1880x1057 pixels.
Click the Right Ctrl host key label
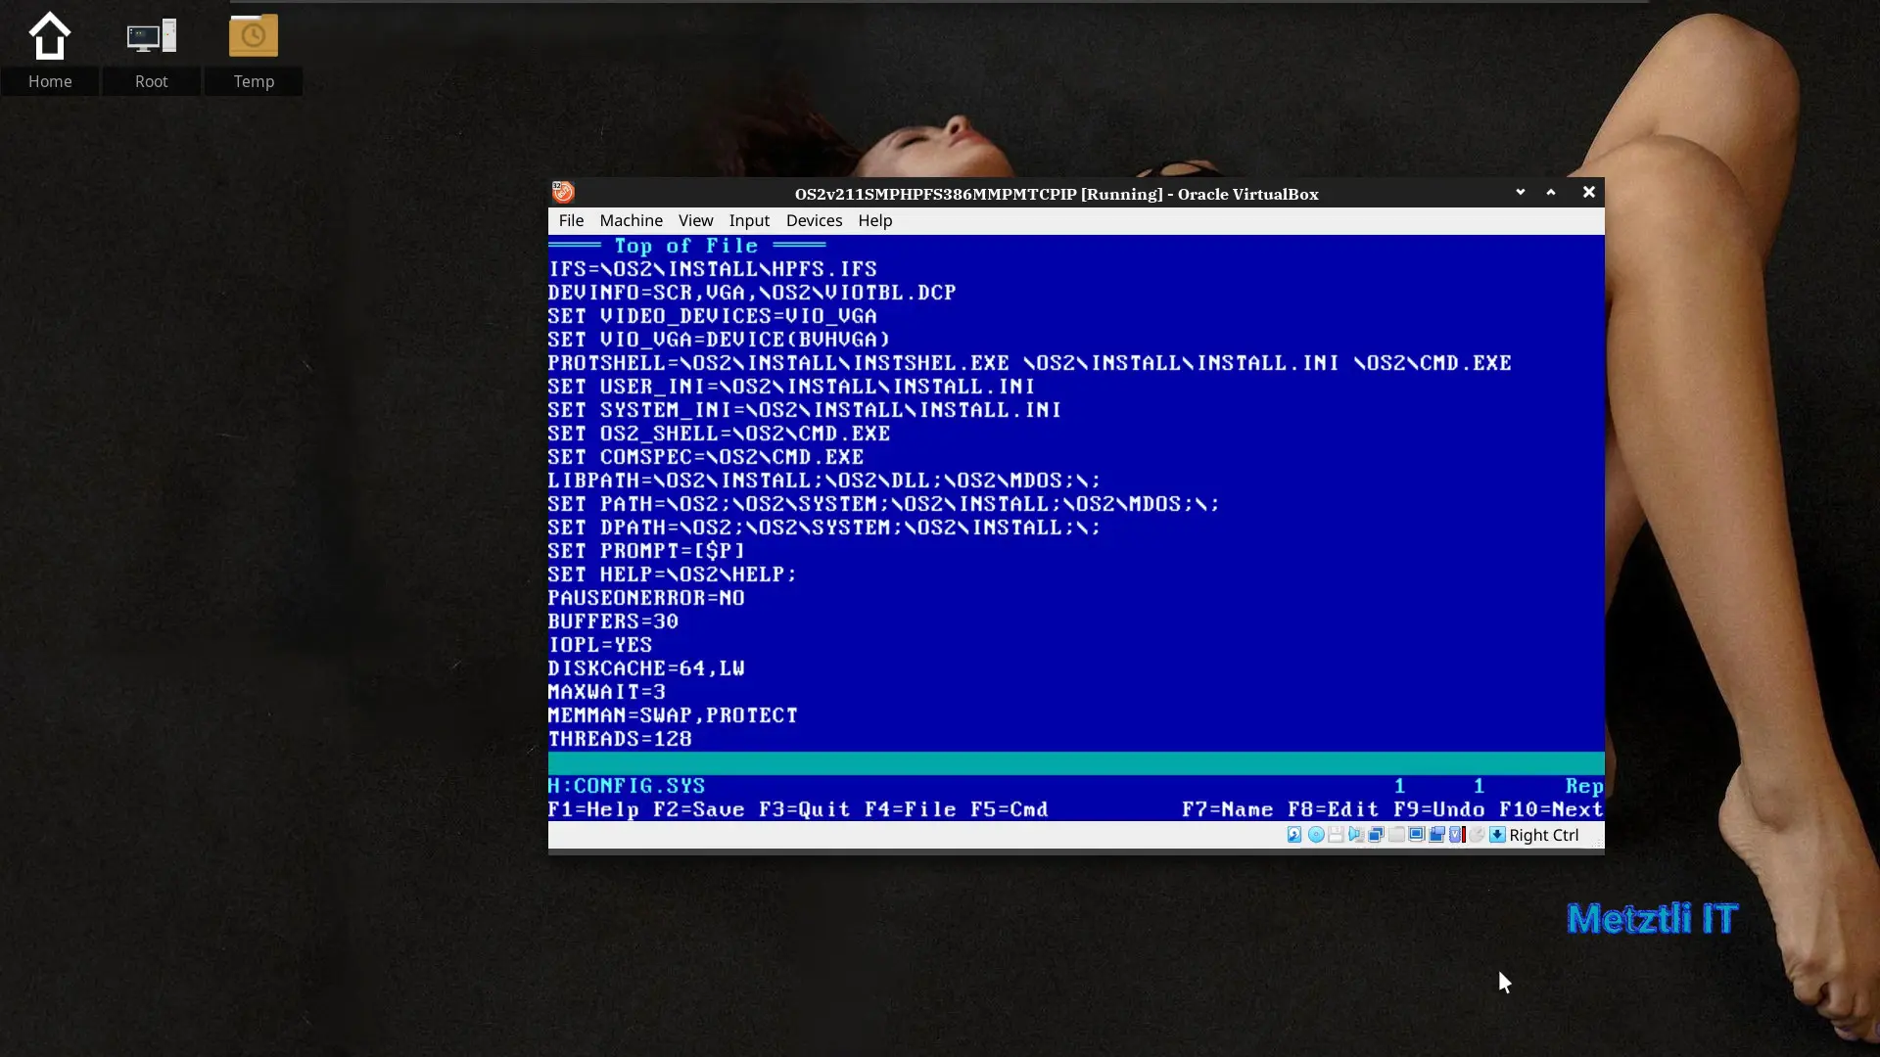(1543, 835)
